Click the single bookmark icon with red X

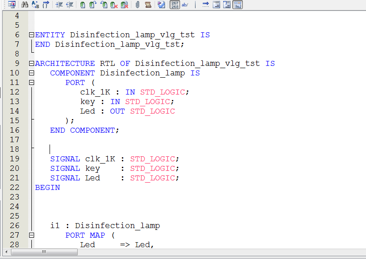tap(114, 5)
